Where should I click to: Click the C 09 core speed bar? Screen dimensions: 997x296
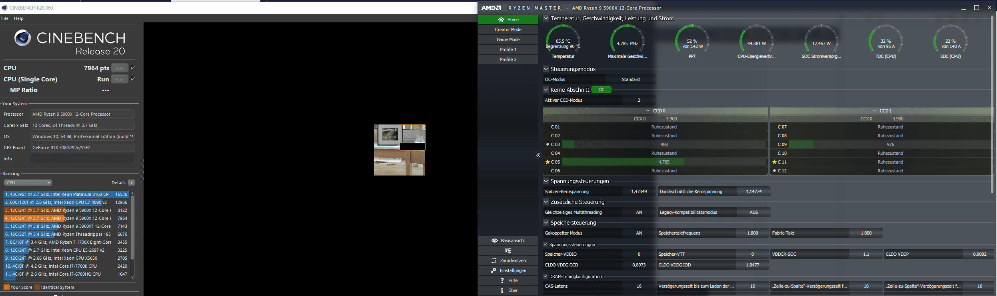890,144
